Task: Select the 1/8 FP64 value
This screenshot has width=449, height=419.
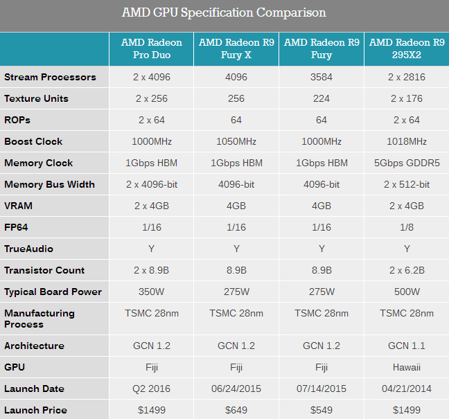Action: [x=407, y=227]
